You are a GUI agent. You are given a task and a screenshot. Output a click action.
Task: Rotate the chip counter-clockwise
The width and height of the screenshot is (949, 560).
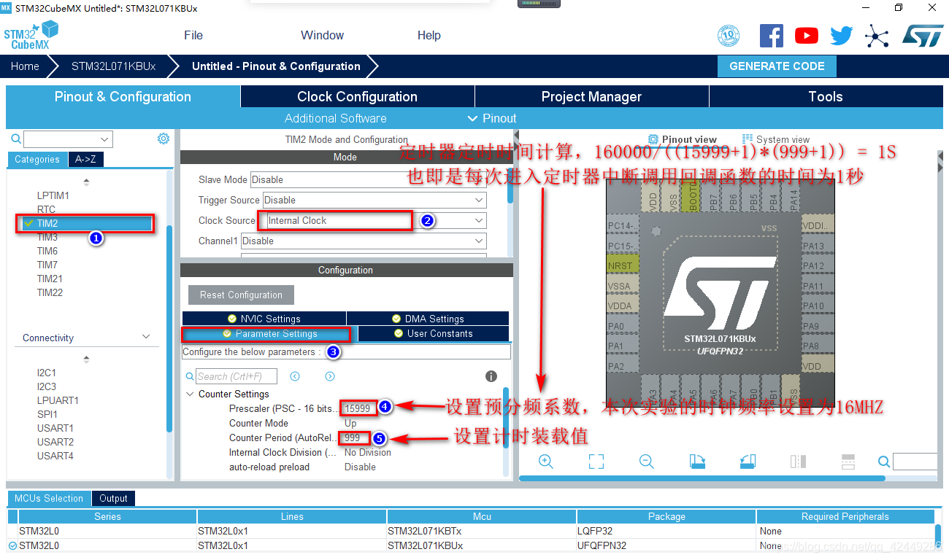[748, 461]
